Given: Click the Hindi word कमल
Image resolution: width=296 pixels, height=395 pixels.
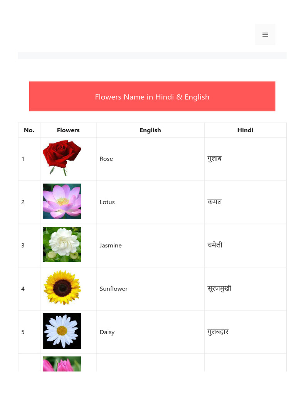Looking at the screenshot, I should coord(215,202).
